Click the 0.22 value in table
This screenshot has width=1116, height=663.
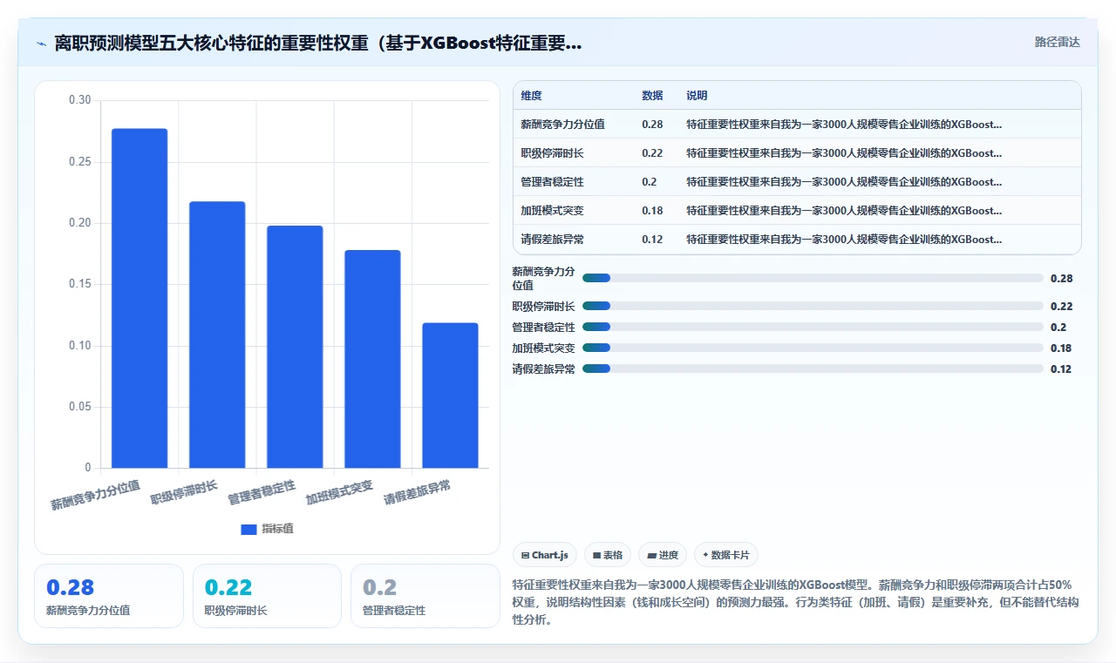pos(652,152)
